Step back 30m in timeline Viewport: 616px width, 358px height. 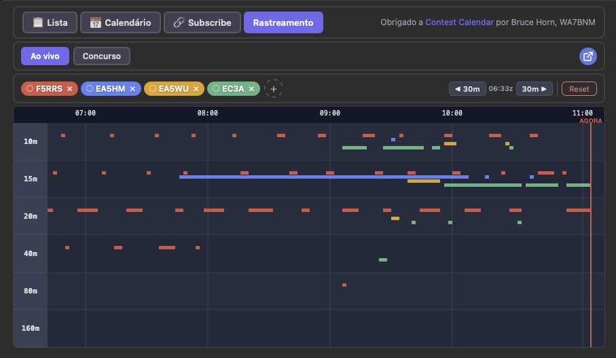pos(467,89)
